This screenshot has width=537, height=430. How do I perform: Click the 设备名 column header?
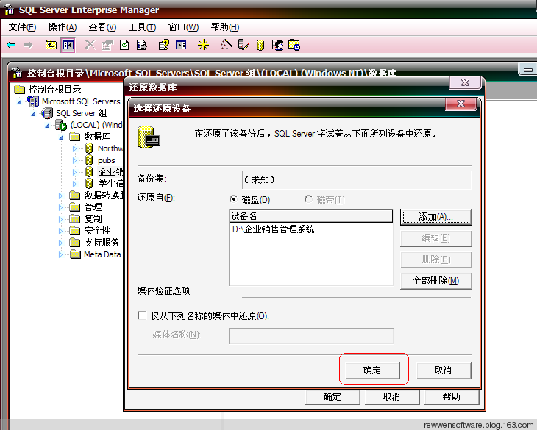(x=311, y=216)
